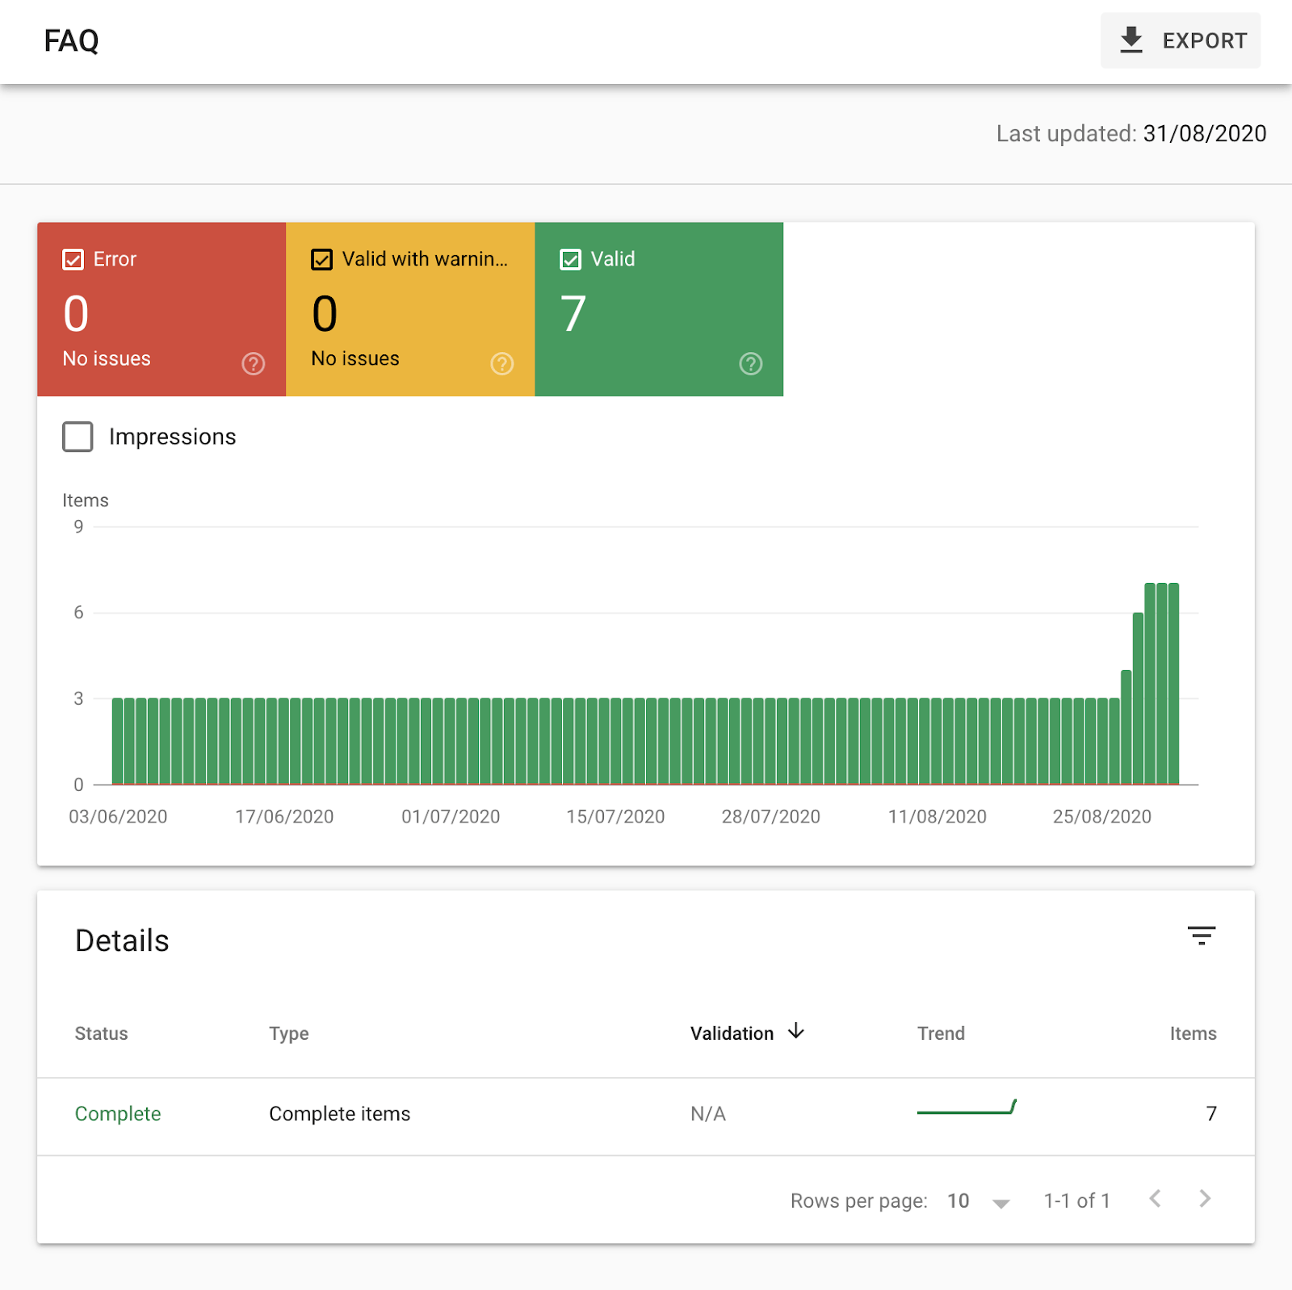Open help icon on green Valid card

click(x=751, y=364)
